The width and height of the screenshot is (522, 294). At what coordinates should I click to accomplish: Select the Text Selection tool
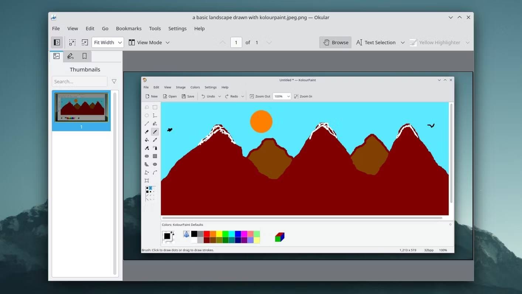[376, 42]
